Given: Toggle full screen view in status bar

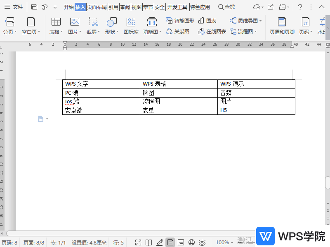Looking at the screenshot, I should pyautogui.click(x=138, y=242).
